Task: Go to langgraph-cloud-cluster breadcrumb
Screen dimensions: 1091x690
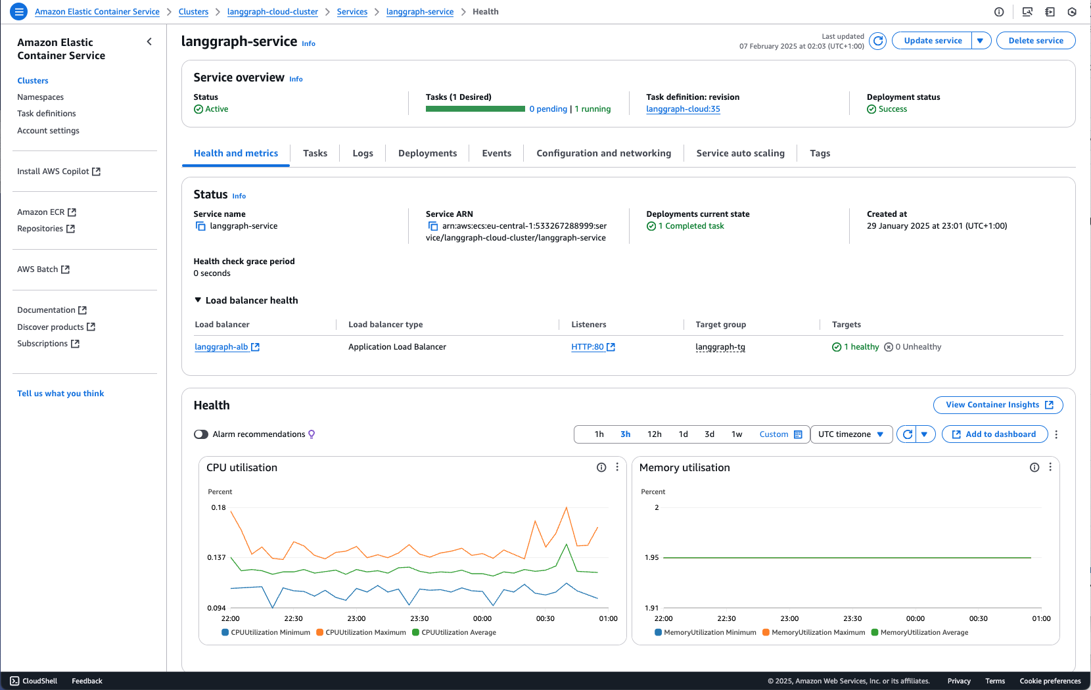Action: pos(272,12)
